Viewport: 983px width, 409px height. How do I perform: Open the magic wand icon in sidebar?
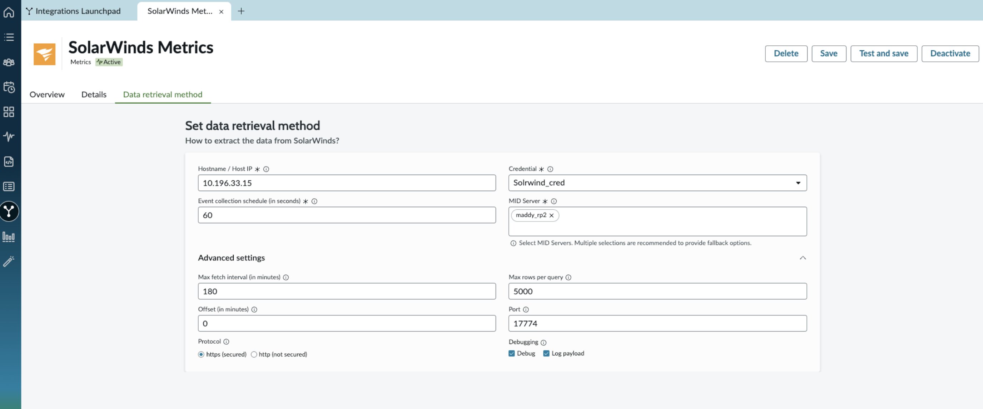9,261
